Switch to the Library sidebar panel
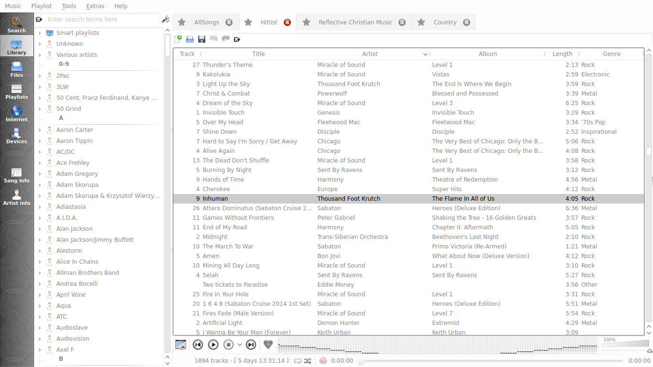Viewport: 653px width, 367px height. coord(17,47)
